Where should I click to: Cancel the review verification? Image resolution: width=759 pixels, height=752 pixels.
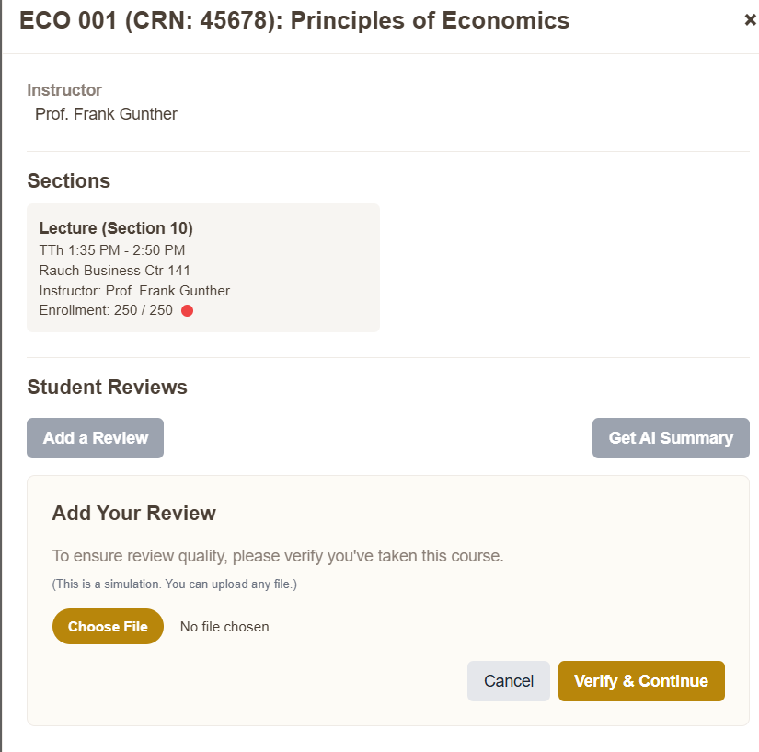508,681
